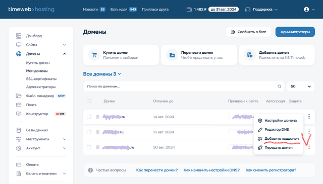Click the support headset icon
This screenshot has width=323, height=184.
click(x=248, y=10)
